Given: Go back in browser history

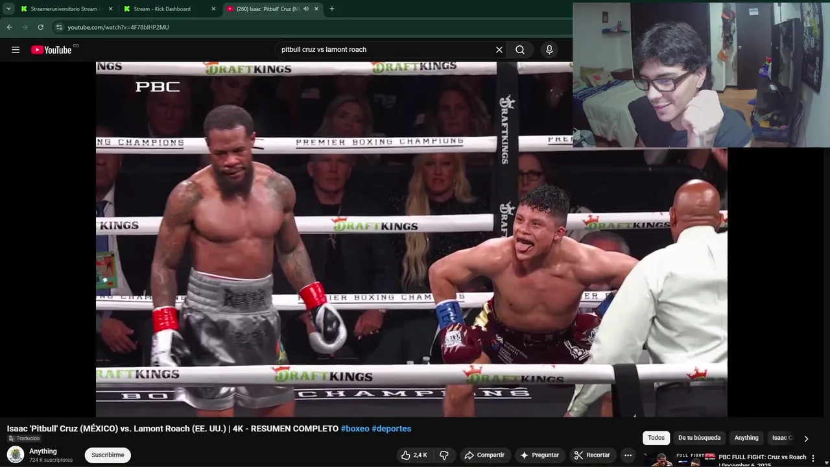Looking at the screenshot, I should point(10,27).
